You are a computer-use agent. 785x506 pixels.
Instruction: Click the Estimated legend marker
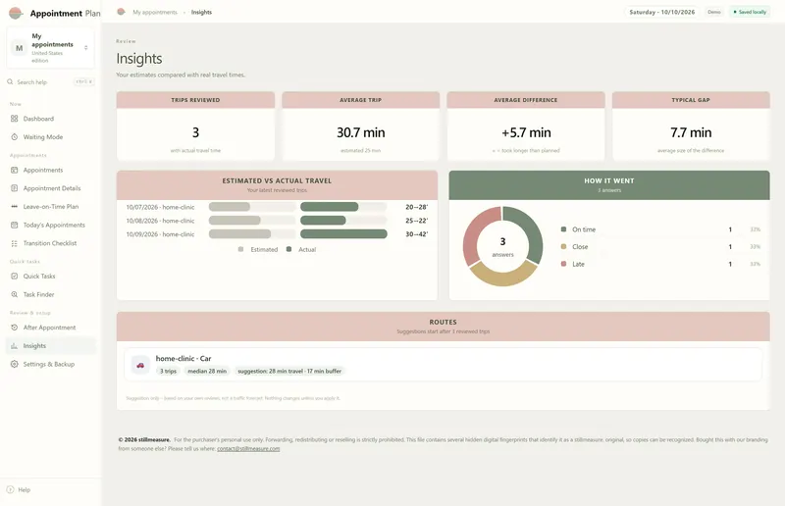tap(240, 249)
